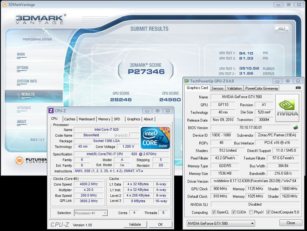
Task: Click the 3DMarkVantage title bar icon
Action: point(4,4)
